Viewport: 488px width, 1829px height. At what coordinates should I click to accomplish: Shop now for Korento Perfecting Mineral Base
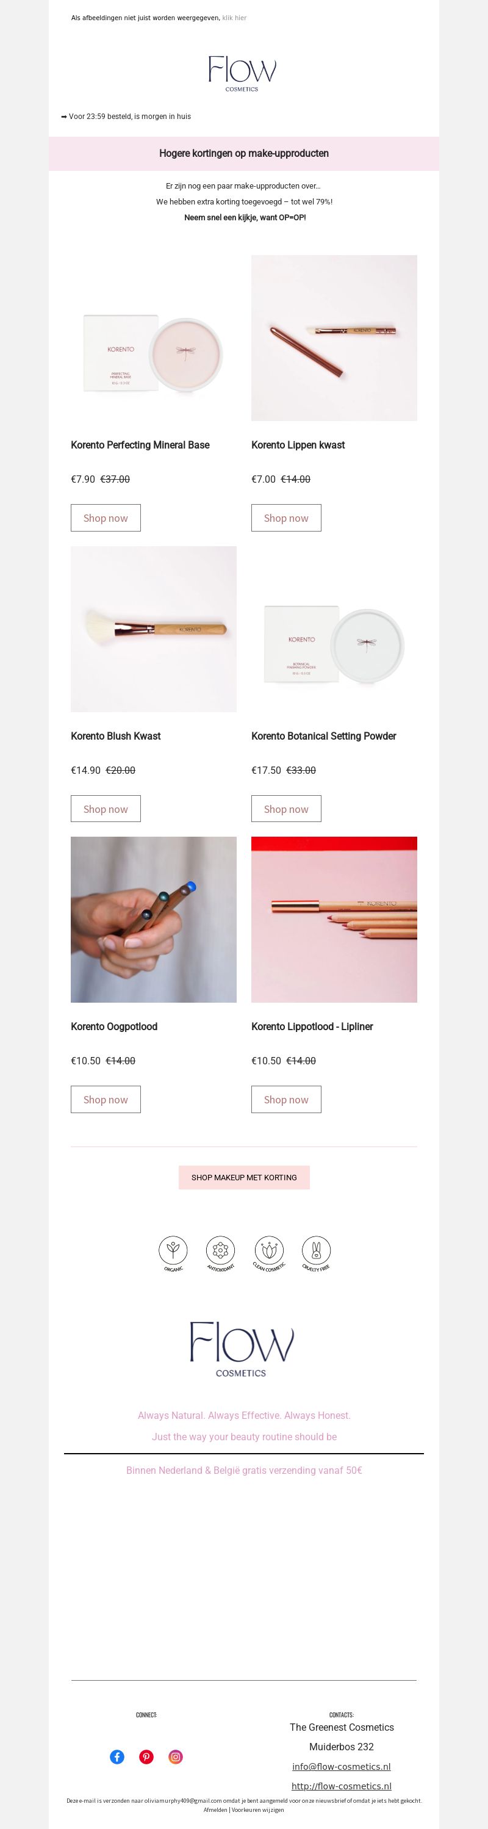106,518
